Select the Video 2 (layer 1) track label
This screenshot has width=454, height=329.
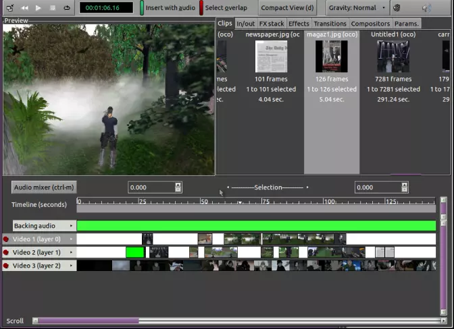[x=36, y=252]
